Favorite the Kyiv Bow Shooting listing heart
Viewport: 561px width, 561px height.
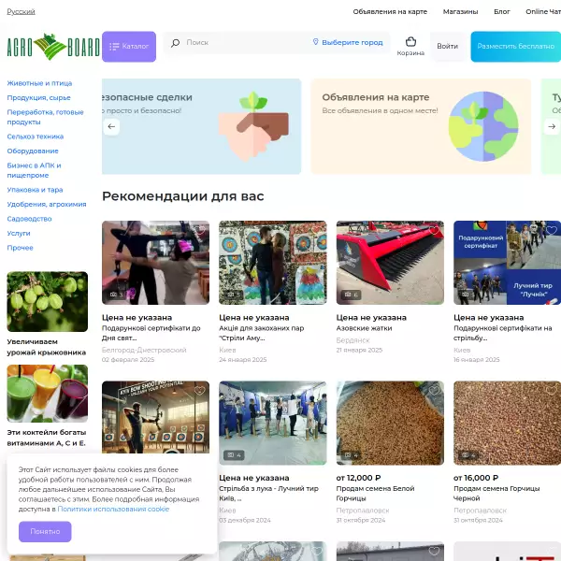(200, 390)
